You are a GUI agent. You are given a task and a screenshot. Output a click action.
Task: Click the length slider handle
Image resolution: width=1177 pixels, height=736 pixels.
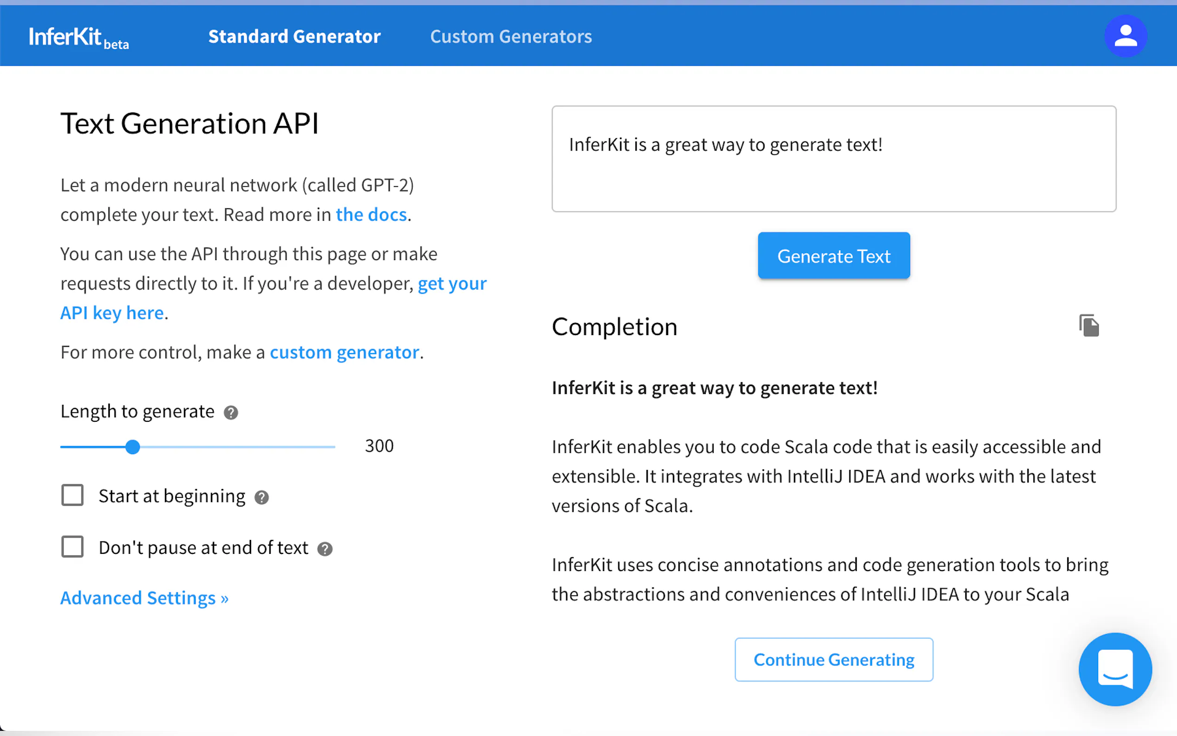pos(133,447)
